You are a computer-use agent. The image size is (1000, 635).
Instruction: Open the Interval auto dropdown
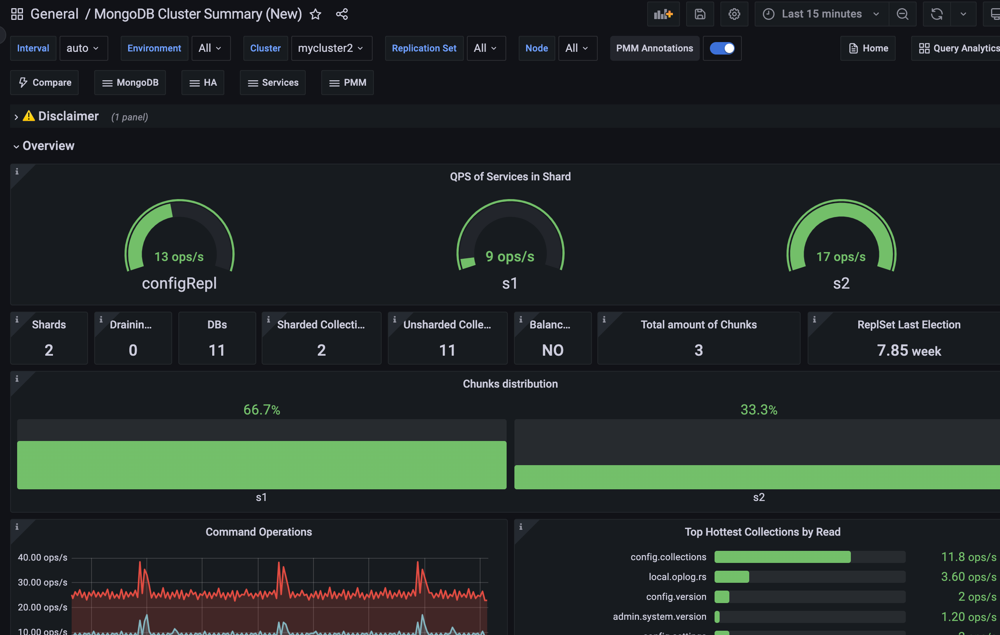pos(83,48)
